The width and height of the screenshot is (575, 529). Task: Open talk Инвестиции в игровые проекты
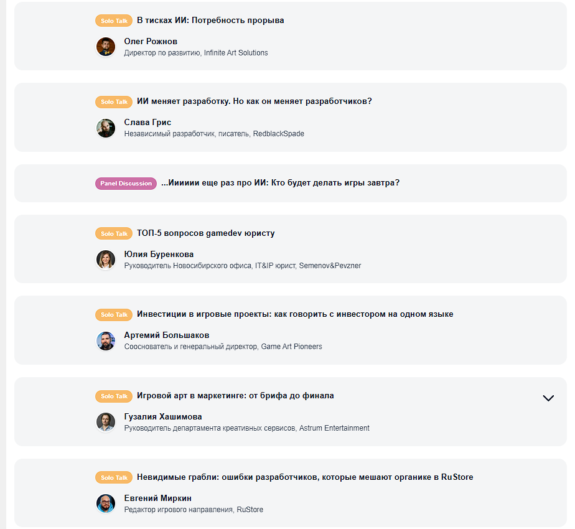295,314
